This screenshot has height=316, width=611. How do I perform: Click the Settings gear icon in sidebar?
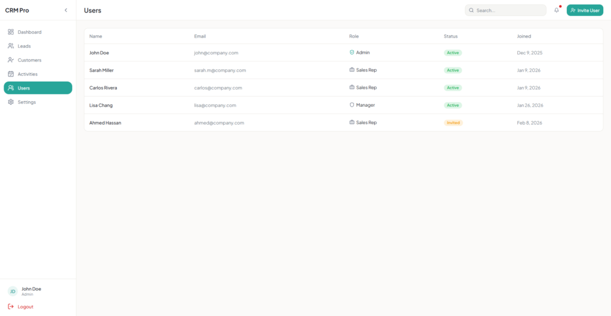pyautogui.click(x=11, y=102)
